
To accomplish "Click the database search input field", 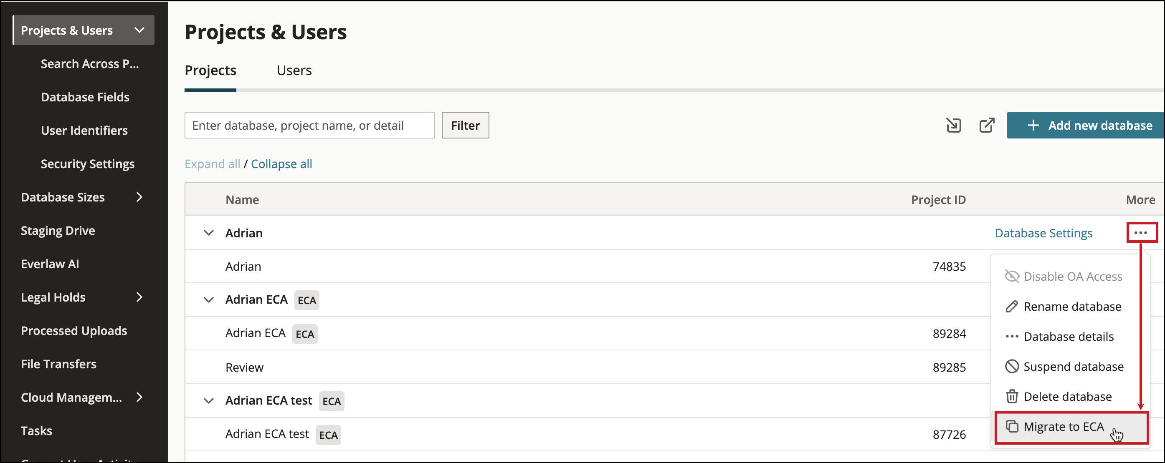I will [x=309, y=125].
